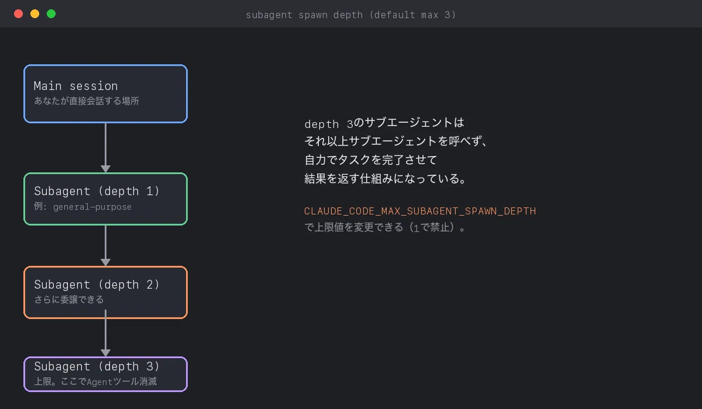702x409 pixels.
Task: Click arrowhead pointing into Subagent depth 3
Action: (x=105, y=352)
